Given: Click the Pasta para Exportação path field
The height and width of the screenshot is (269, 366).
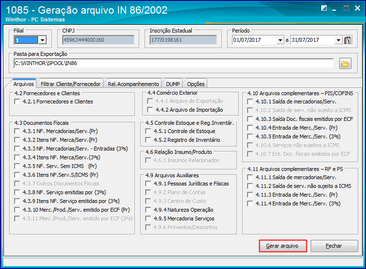Looking at the screenshot, I should coord(173,63).
